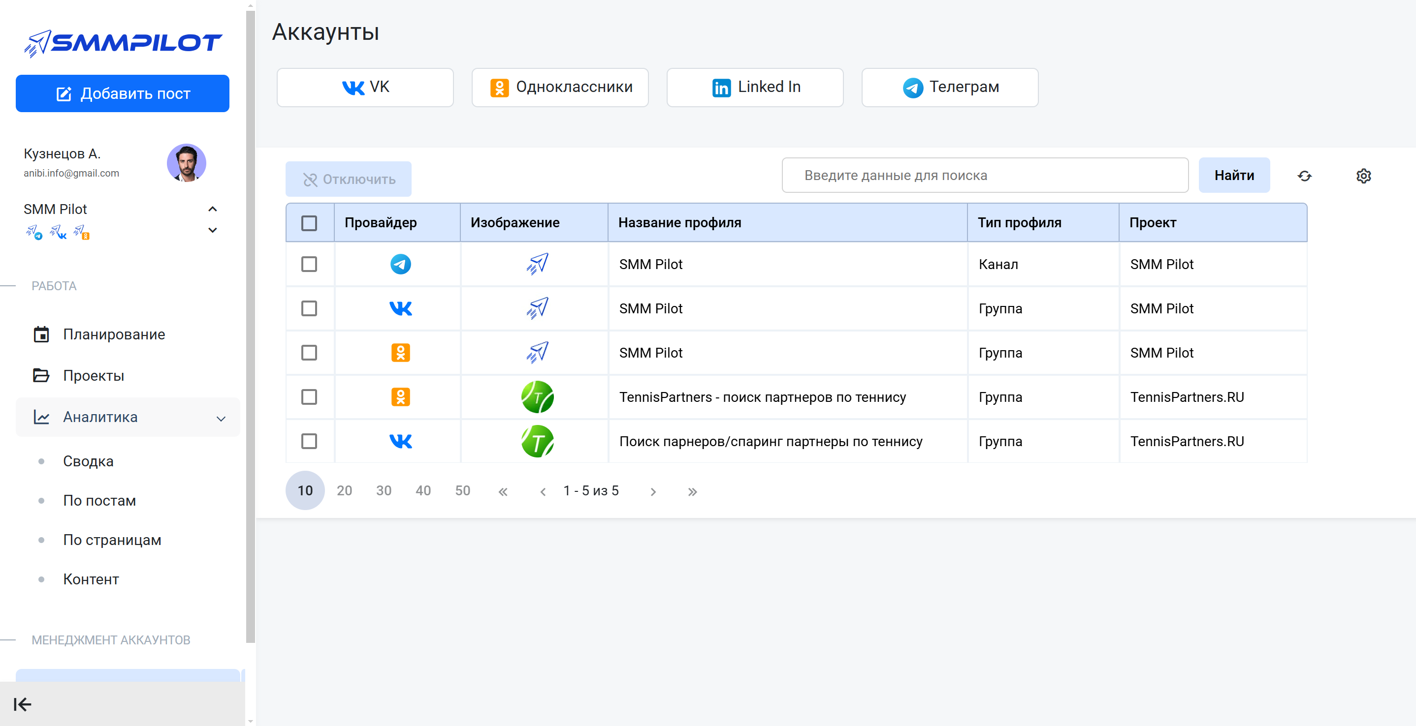Set page size to 20
The height and width of the screenshot is (726, 1416).
click(x=344, y=490)
